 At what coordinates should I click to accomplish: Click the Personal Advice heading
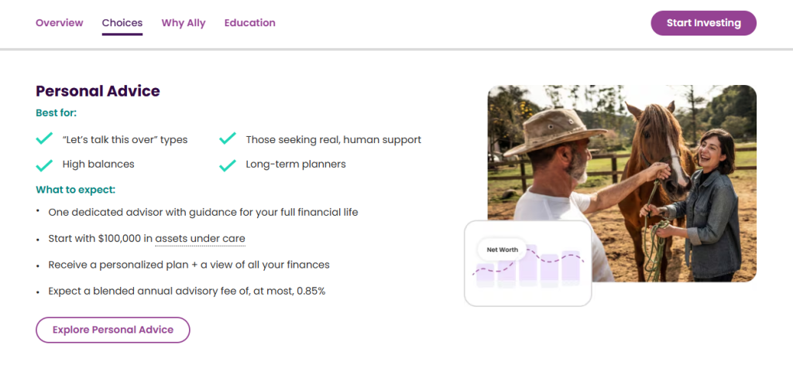[x=98, y=91]
